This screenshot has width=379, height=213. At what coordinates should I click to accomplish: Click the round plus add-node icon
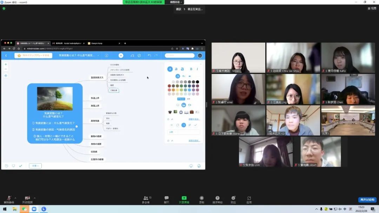coord(121,55)
